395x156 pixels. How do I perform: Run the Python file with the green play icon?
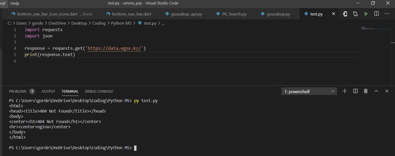pos(366,14)
